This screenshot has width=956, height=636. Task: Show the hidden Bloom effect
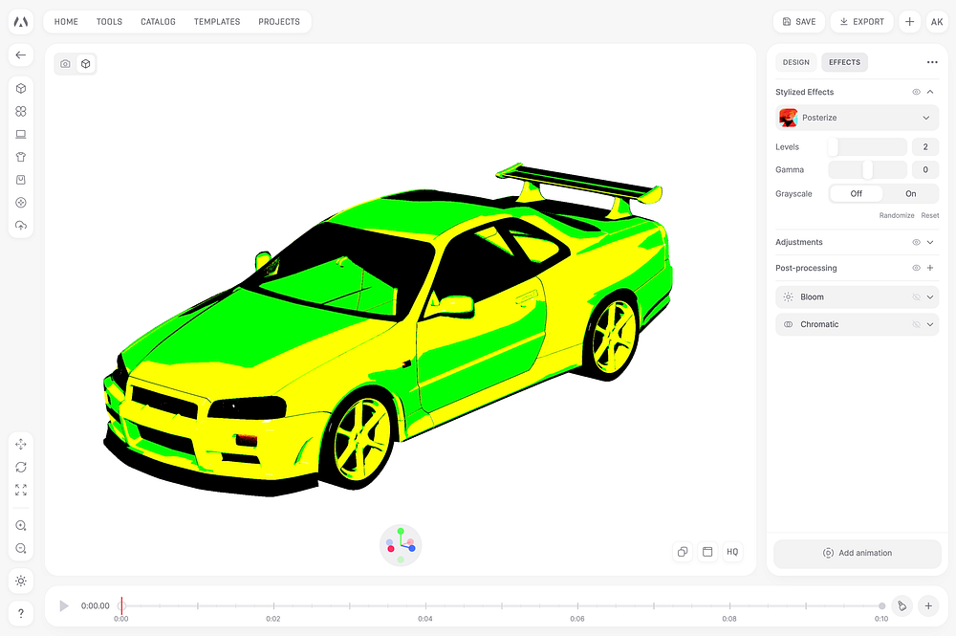click(x=916, y=297)
